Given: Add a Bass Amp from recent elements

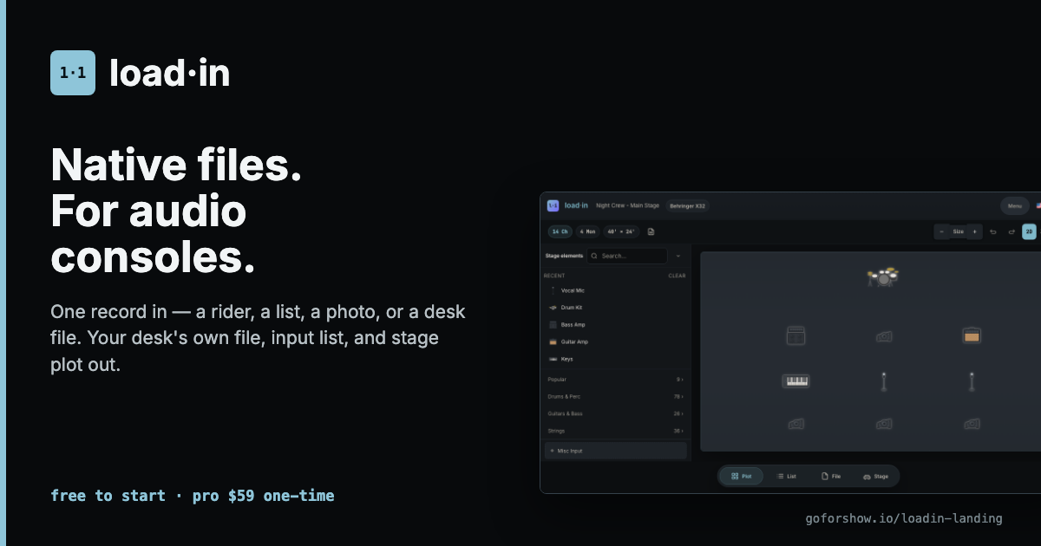Looking at the screenshot, I should 615,325.
